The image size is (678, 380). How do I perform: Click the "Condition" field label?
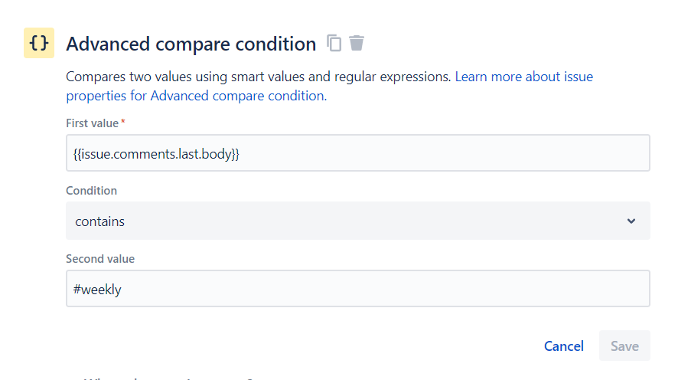[x=91, y=191]
